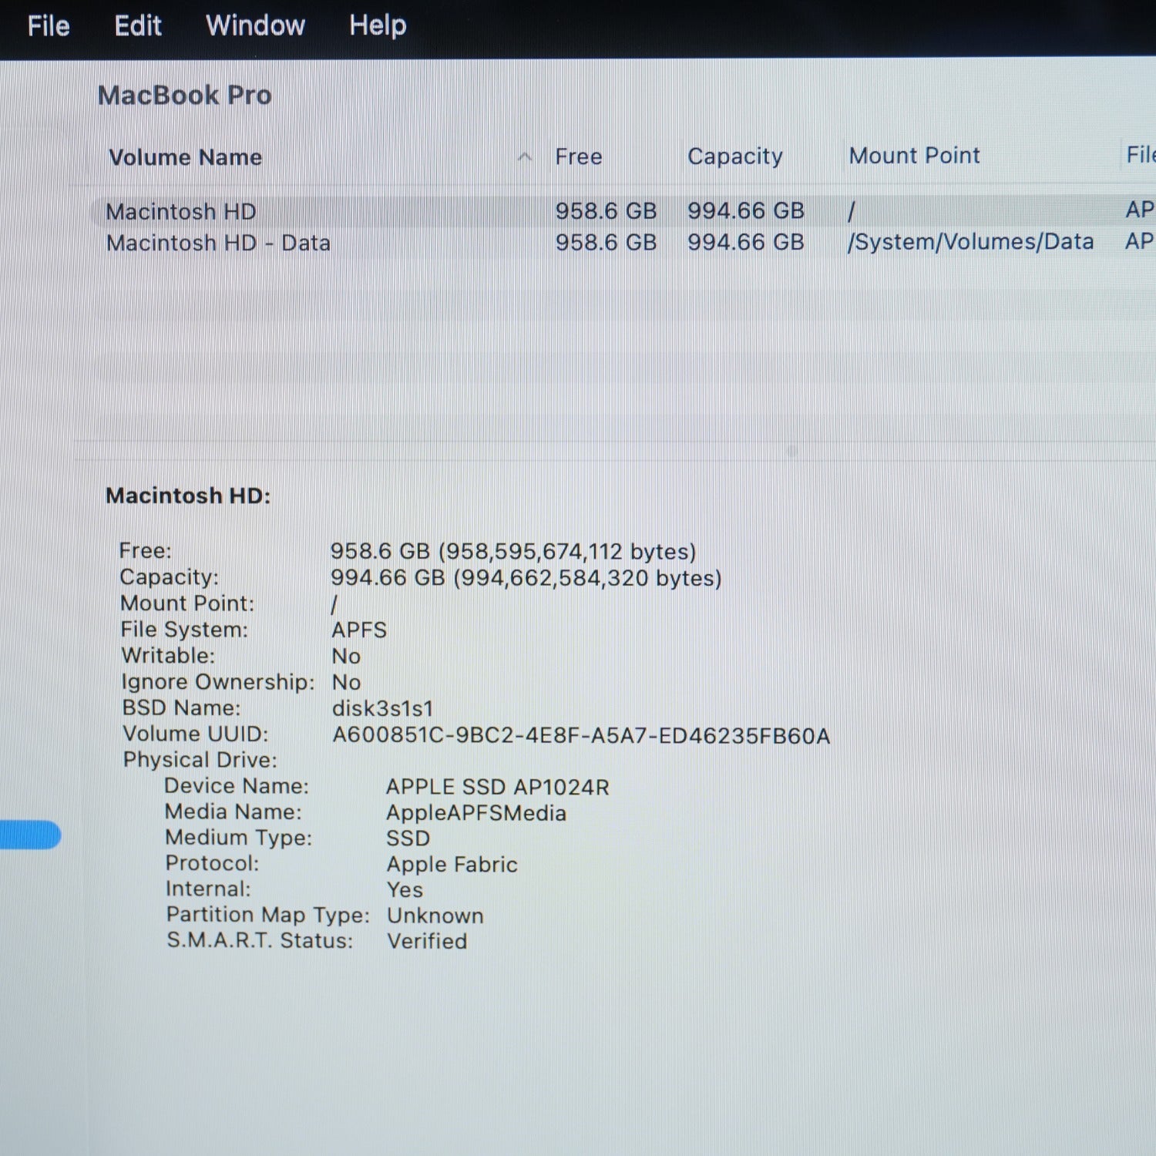Click the Physical Drive: label
The width and height of the screenshot is (1156, 1156).
(x=200, y=760)
